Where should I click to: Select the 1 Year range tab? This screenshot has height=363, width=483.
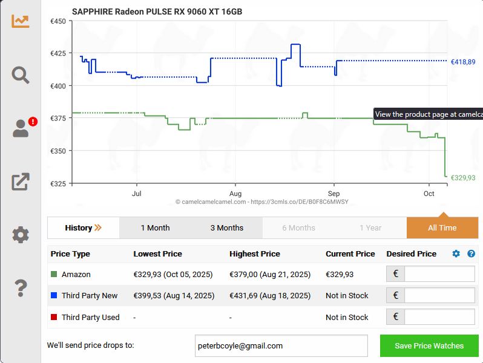click(x=370, y=228)
